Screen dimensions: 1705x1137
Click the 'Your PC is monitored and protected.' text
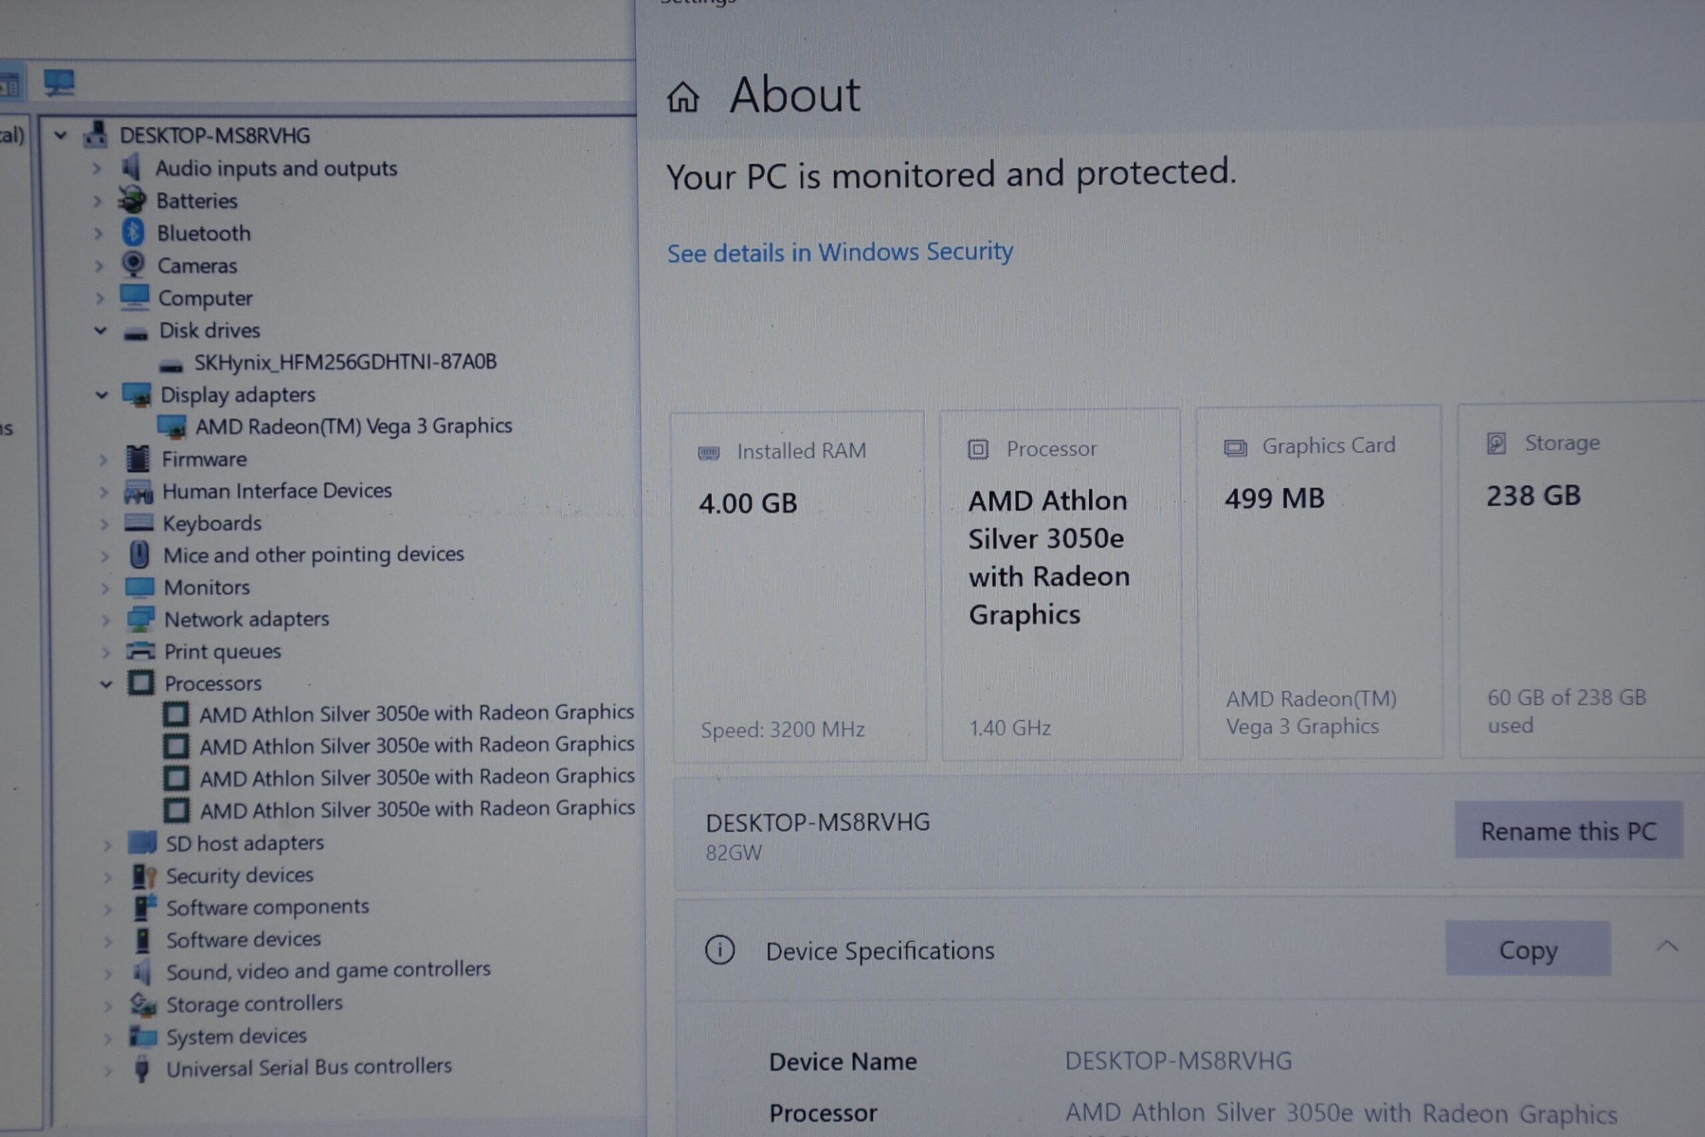point(951,174)
